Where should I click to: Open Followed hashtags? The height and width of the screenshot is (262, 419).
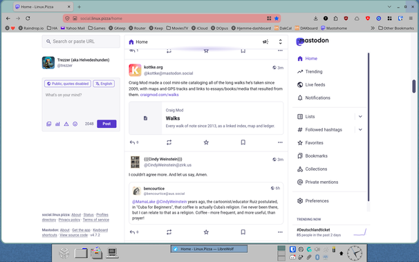[x=319, y=129]
